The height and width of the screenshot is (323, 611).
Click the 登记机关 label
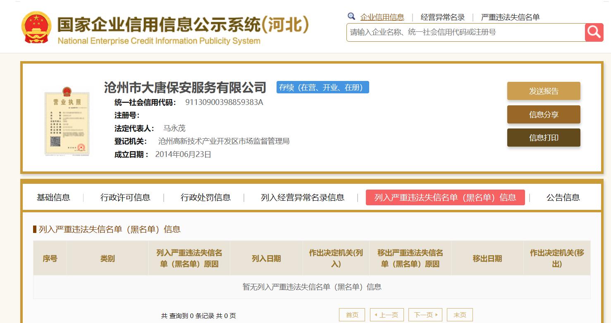tap(131, 141)
